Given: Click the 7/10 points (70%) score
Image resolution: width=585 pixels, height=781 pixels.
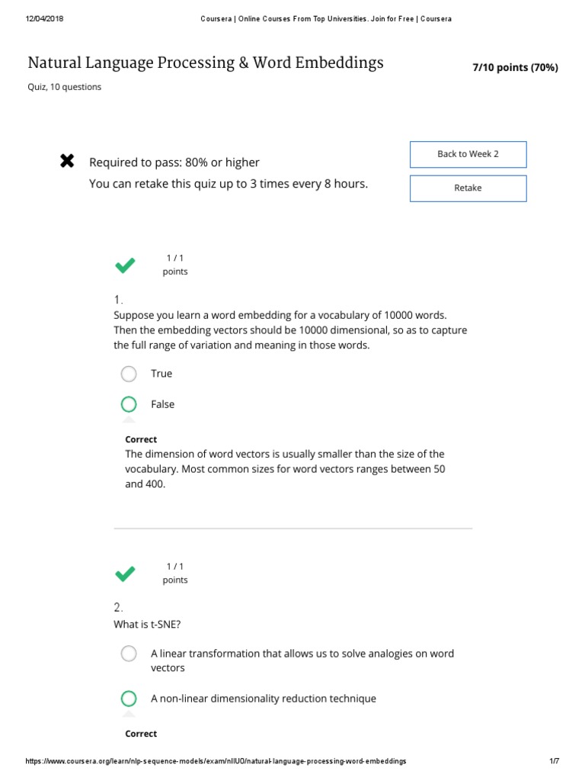Looking at the screenshot, I should [515, 67].
